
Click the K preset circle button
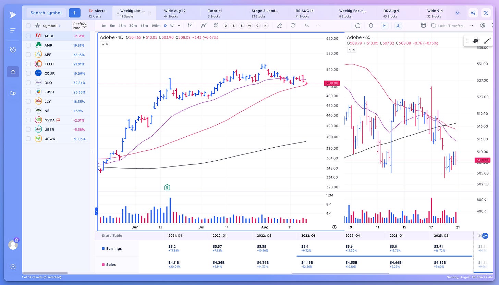click(x=265, y=26)
